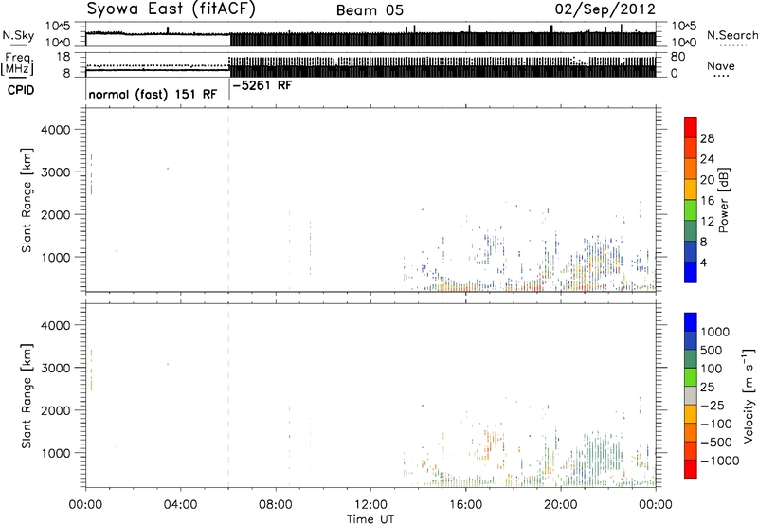The width and height of the screenshot is (758, 525).
Task: Click the "N.Sky" legend label
Action: pyautogui.click(x=18, y=35)
